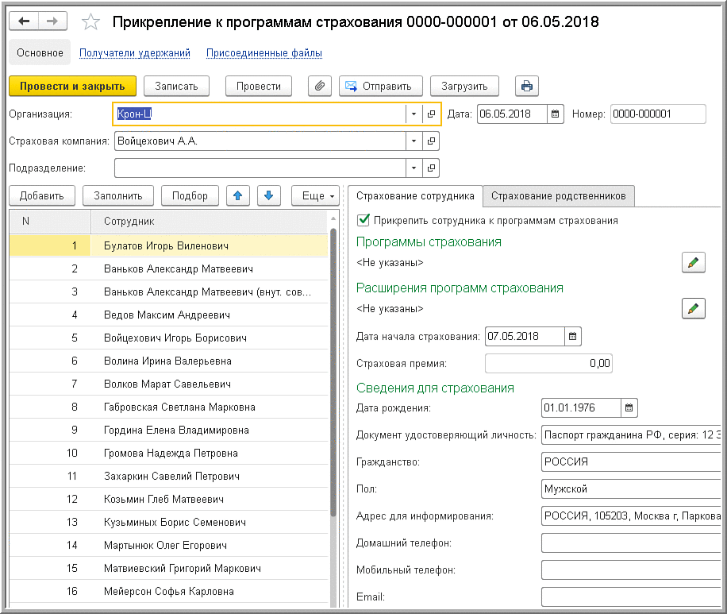This screenshot has width=727, height=614.
Task: Open Подразделение record with its open icon
Action: click(x=431, y=168)
